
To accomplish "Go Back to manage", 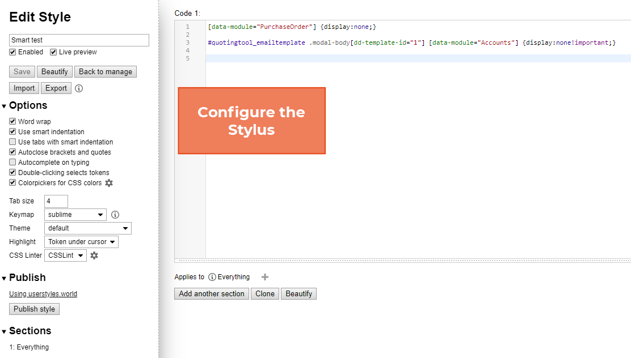I will point(106,71).
